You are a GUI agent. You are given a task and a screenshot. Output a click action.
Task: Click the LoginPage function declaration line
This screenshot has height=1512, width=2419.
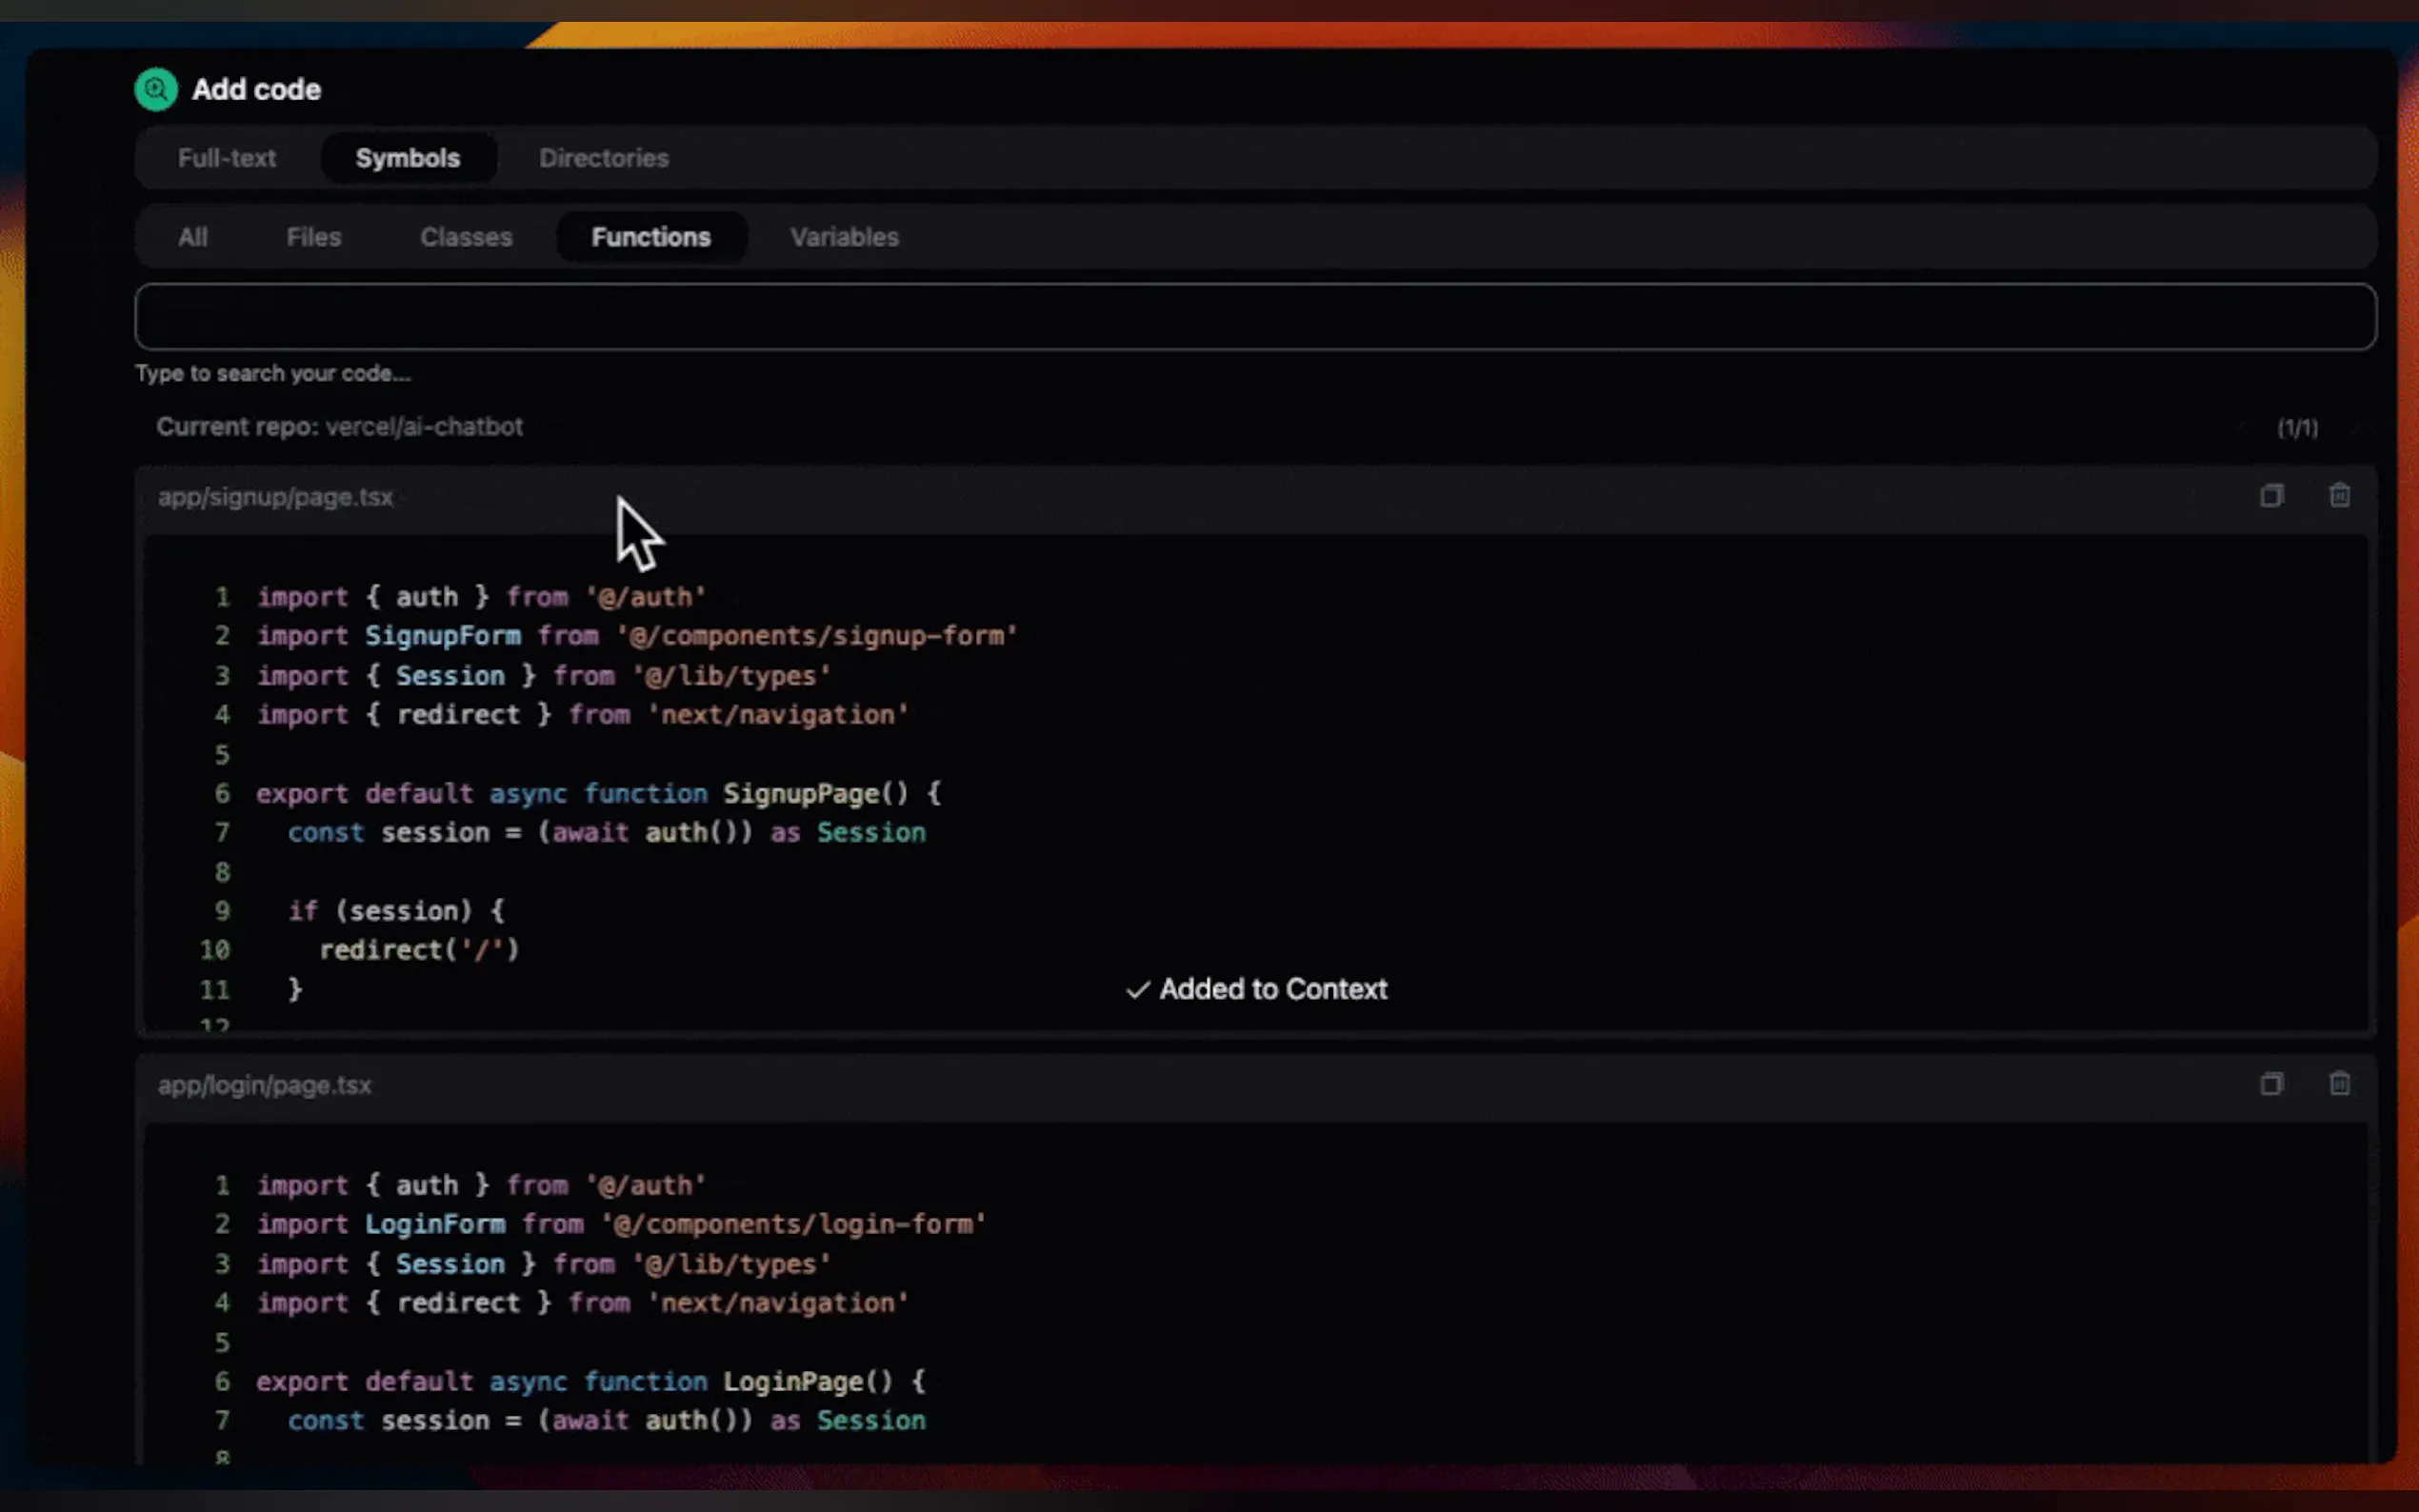coord(590,1382)
